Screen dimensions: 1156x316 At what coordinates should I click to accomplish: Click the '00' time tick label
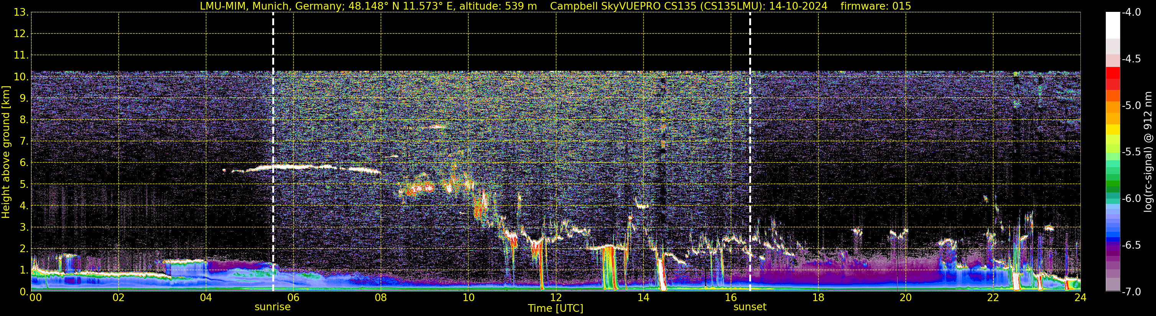35,298
